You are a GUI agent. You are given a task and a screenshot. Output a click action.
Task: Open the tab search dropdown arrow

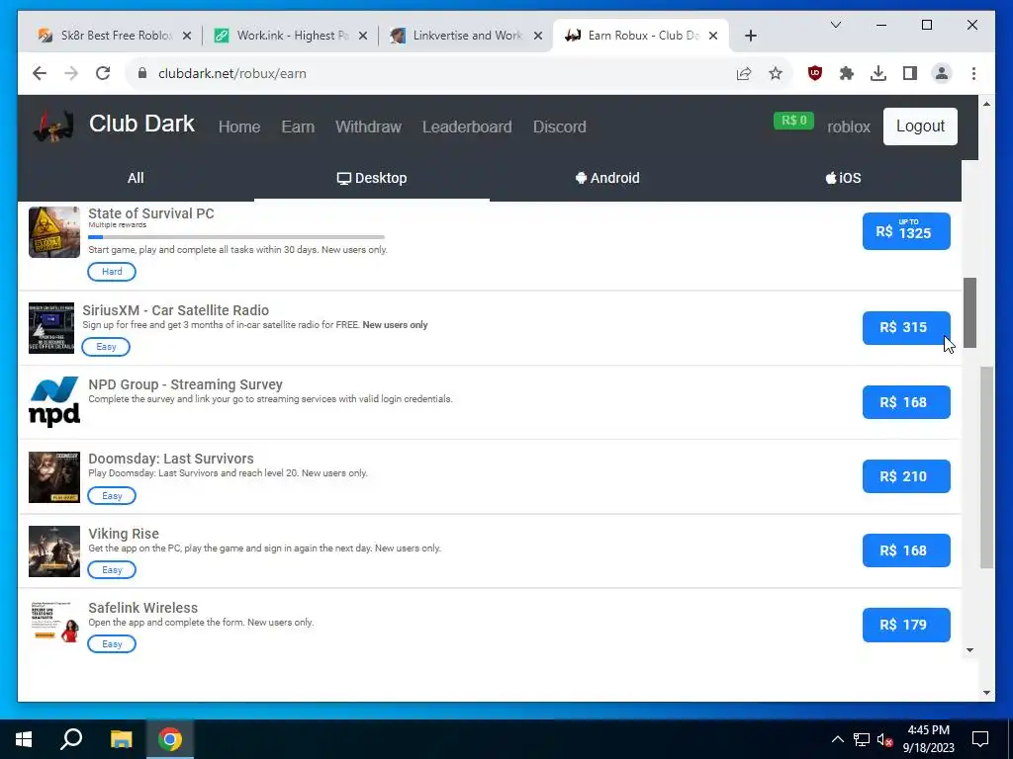click(x=835, y=25)
